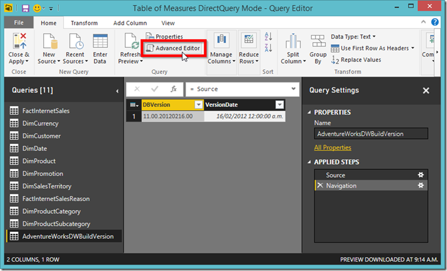This screenshot has width=447, height=271.
Task: Open the Source step settings gear
Action: (x=421, y=175)
